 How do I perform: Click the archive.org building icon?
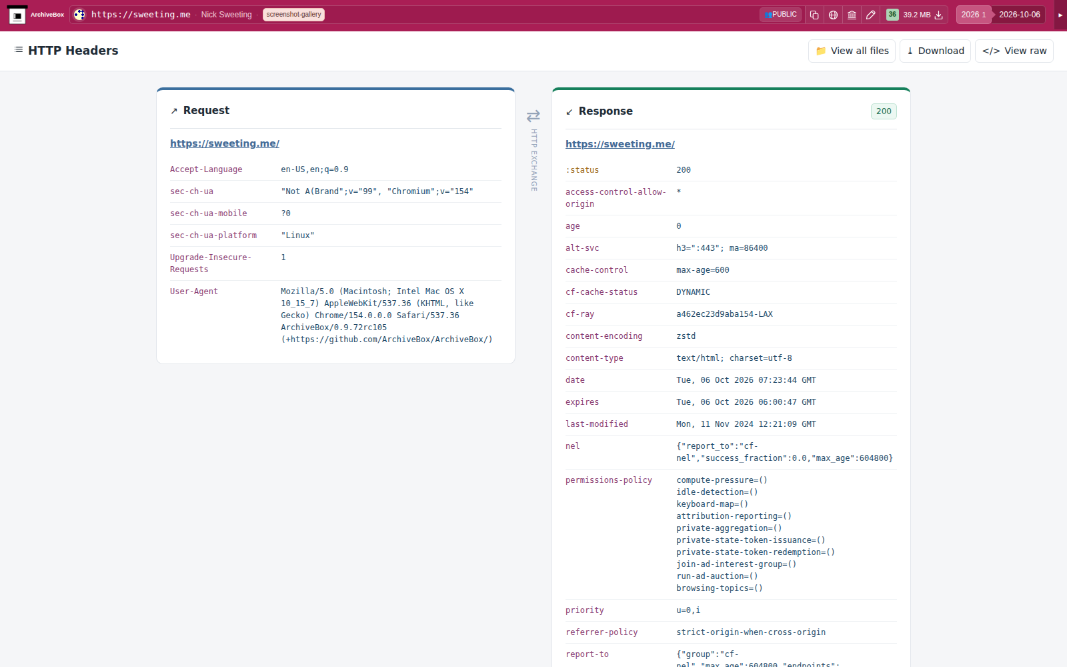(x=852, y=15)
